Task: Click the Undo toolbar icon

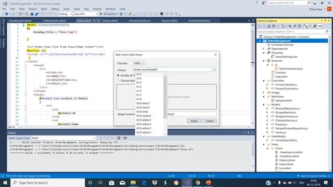Action: (43, 14)
